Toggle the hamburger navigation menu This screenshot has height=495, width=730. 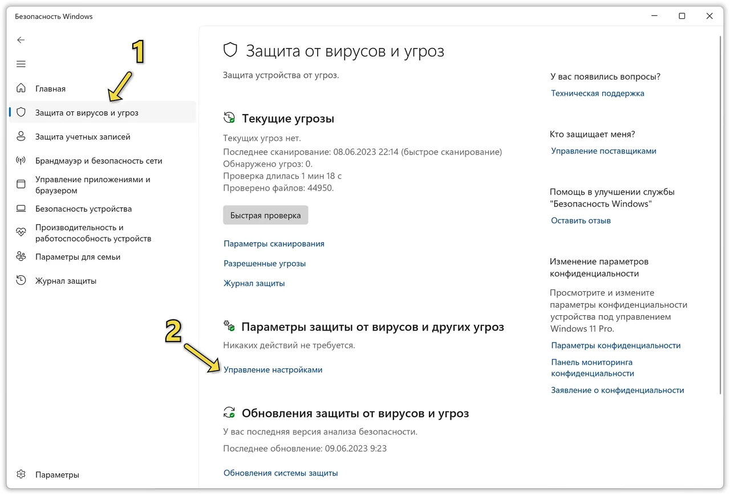21,64
